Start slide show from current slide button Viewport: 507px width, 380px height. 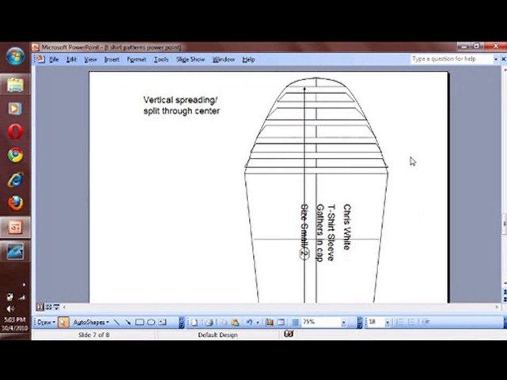pyautogui.click(x=57, y=307)
